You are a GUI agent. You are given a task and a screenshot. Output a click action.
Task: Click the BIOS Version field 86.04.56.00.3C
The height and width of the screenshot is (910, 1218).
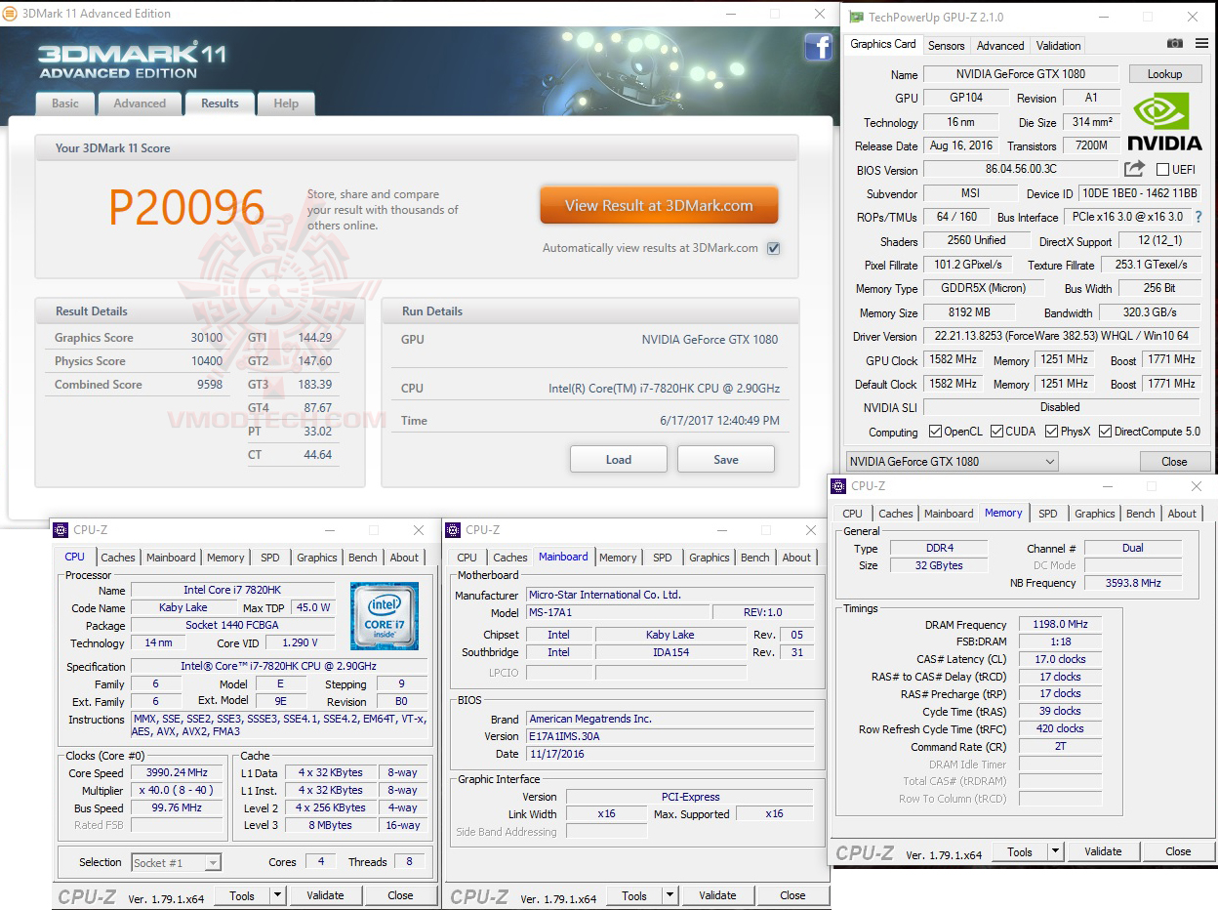point(1020,170)
